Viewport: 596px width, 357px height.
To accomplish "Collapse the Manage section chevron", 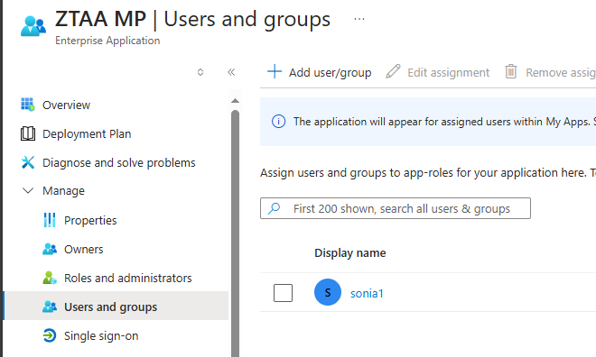I will pyautogui.click(x=28, y=190).
